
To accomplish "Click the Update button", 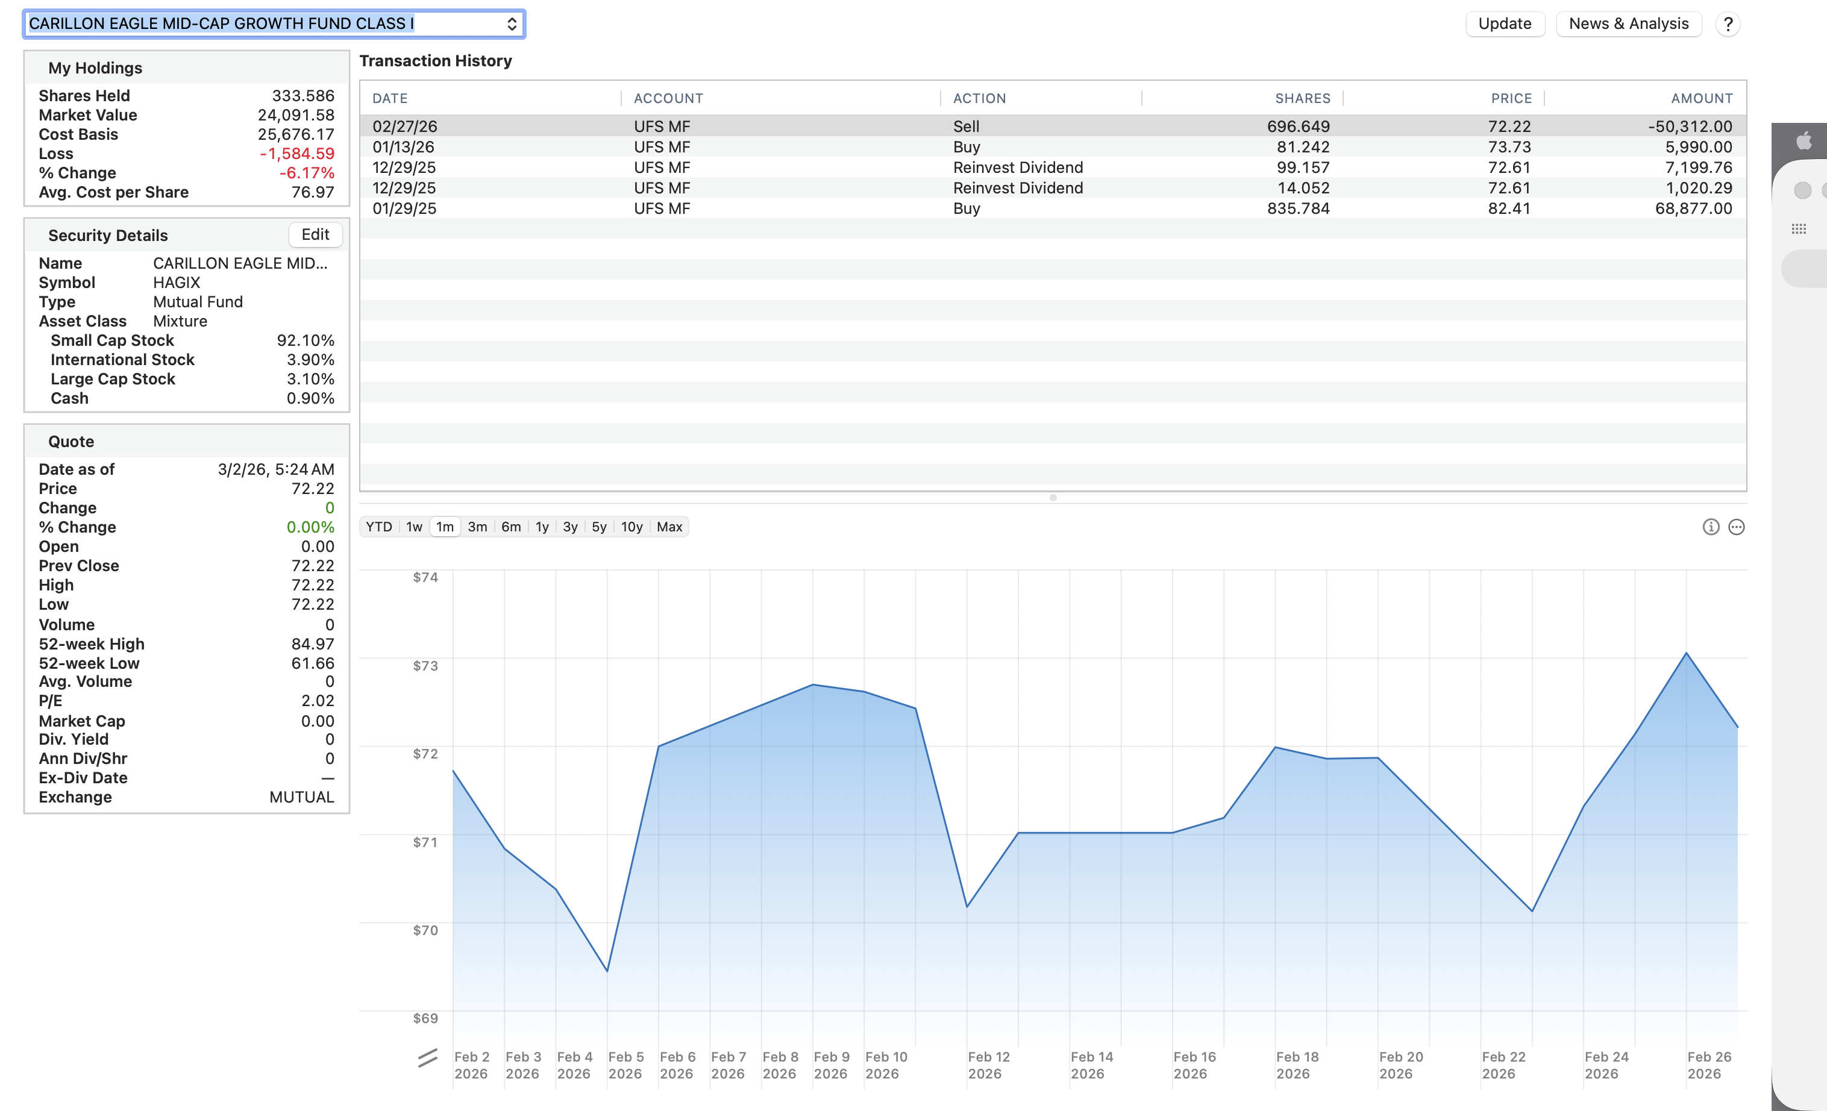I will click(x=1505, y=23).
